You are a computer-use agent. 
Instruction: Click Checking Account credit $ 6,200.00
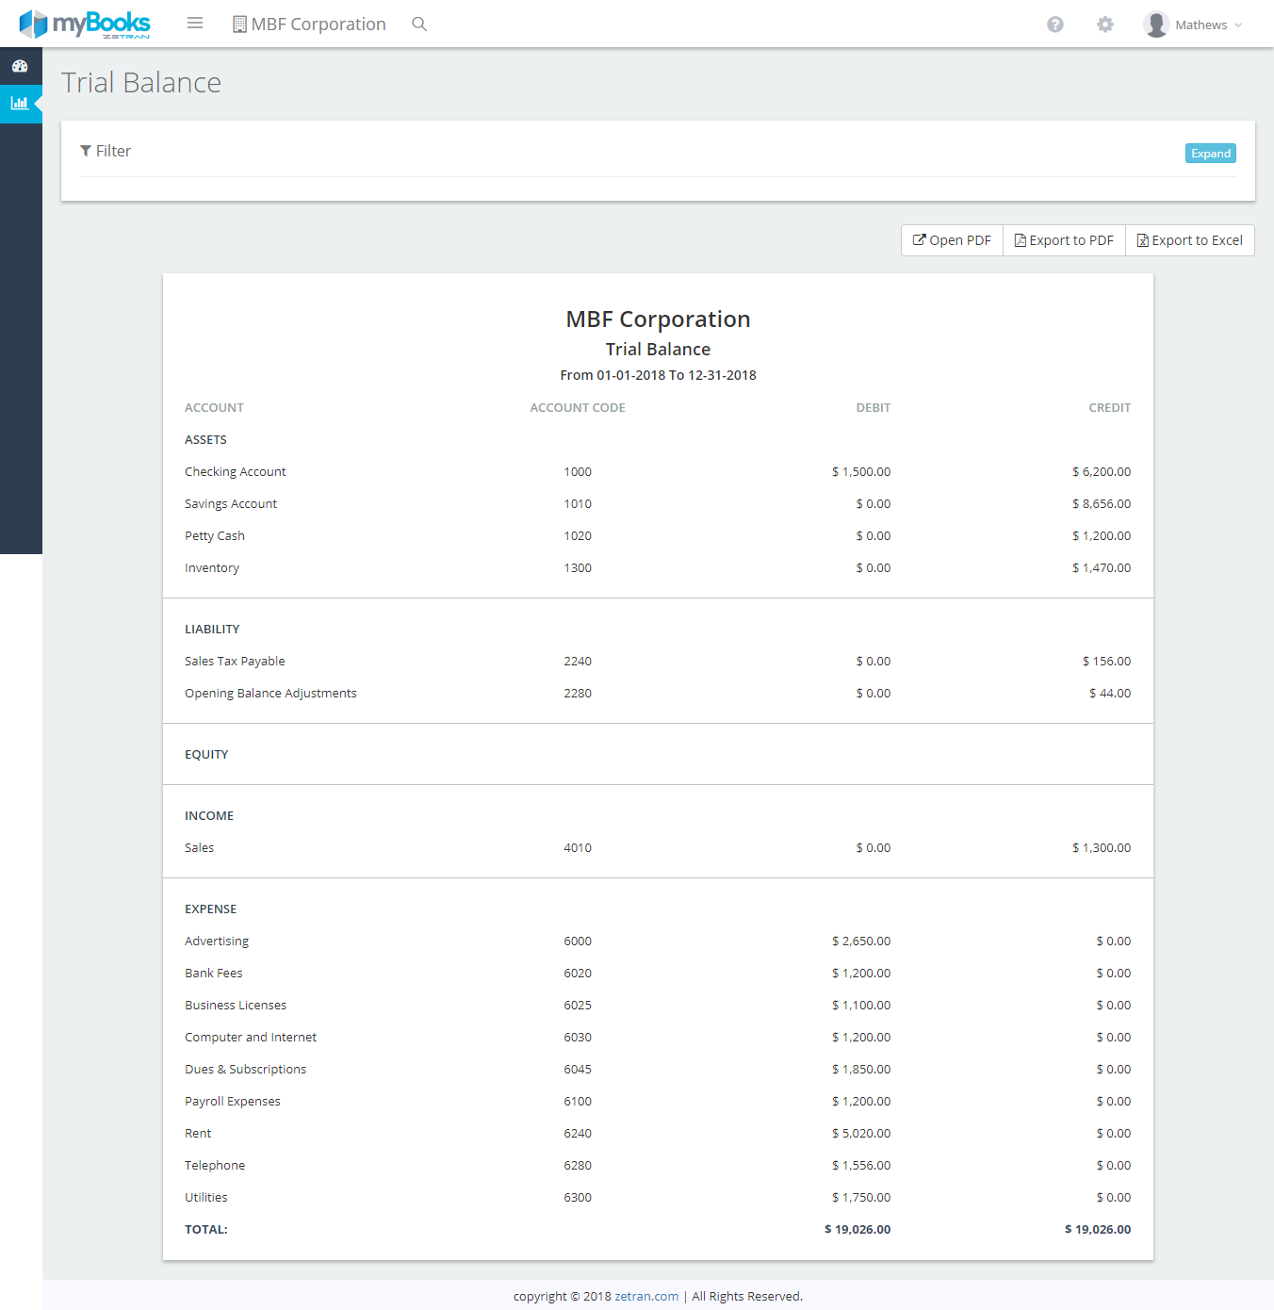1102,472
